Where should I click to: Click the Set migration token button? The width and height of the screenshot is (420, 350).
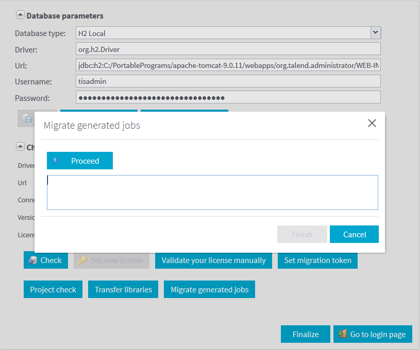click(x=317, y=260)
